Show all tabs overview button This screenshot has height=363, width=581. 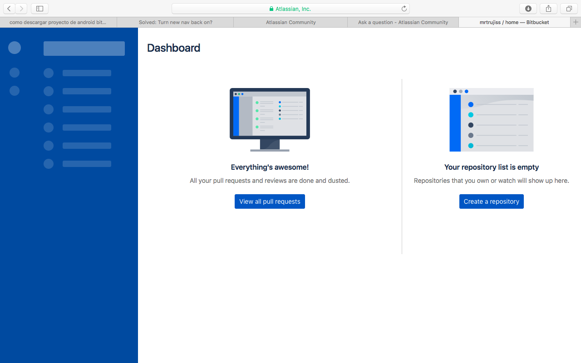point(569,9)
